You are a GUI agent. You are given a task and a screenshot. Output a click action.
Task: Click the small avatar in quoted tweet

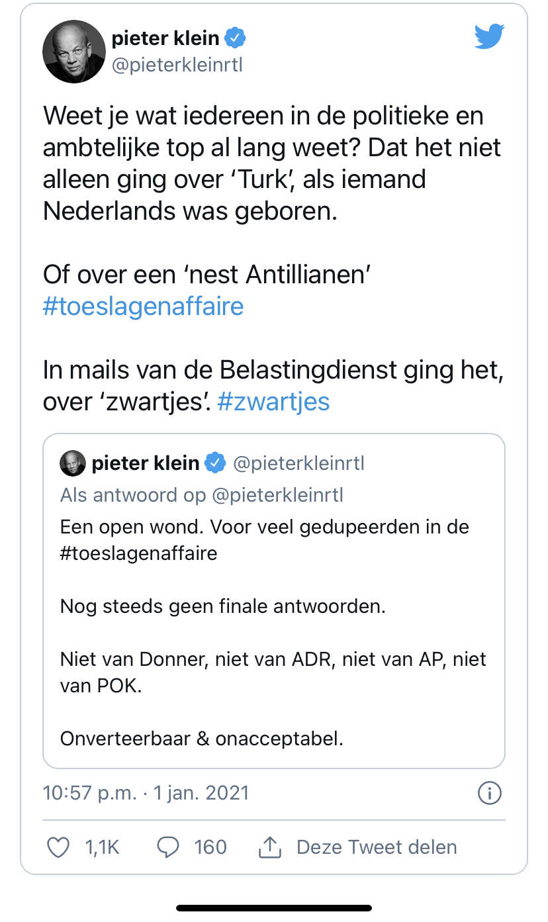(73, 463)
